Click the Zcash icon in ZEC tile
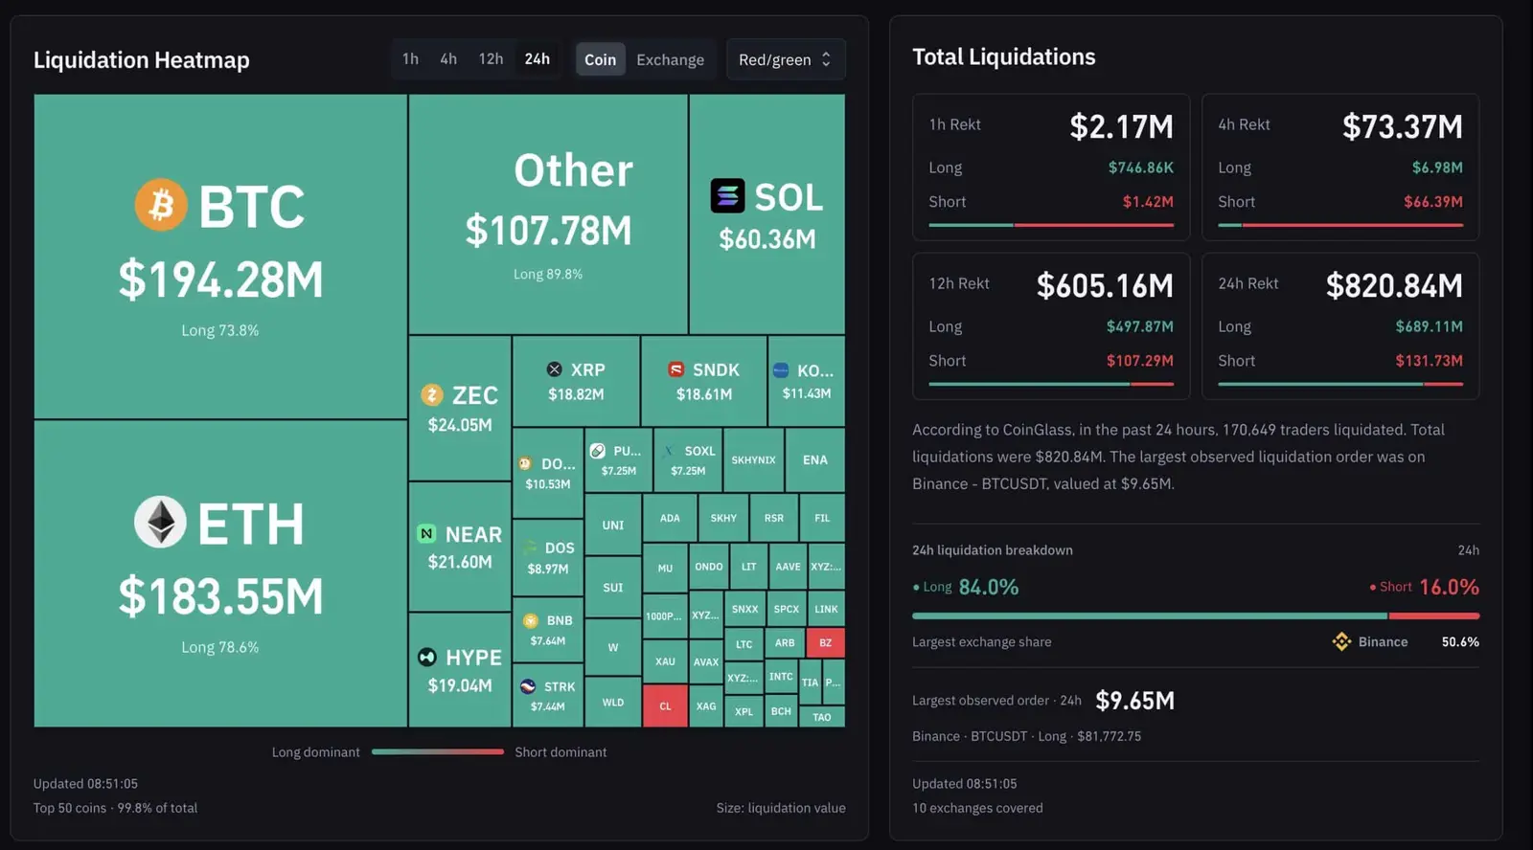Viewport: 1533px width, 850px height. pyautogui.click(x=432, y=394)
